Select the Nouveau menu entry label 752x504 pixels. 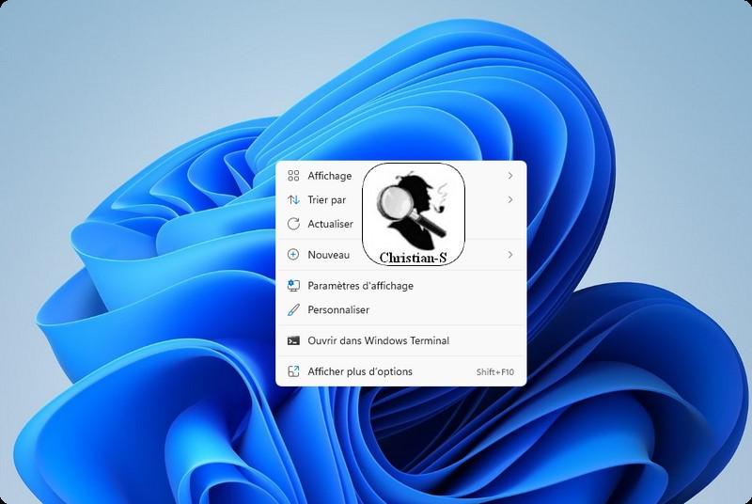point(329,255)
